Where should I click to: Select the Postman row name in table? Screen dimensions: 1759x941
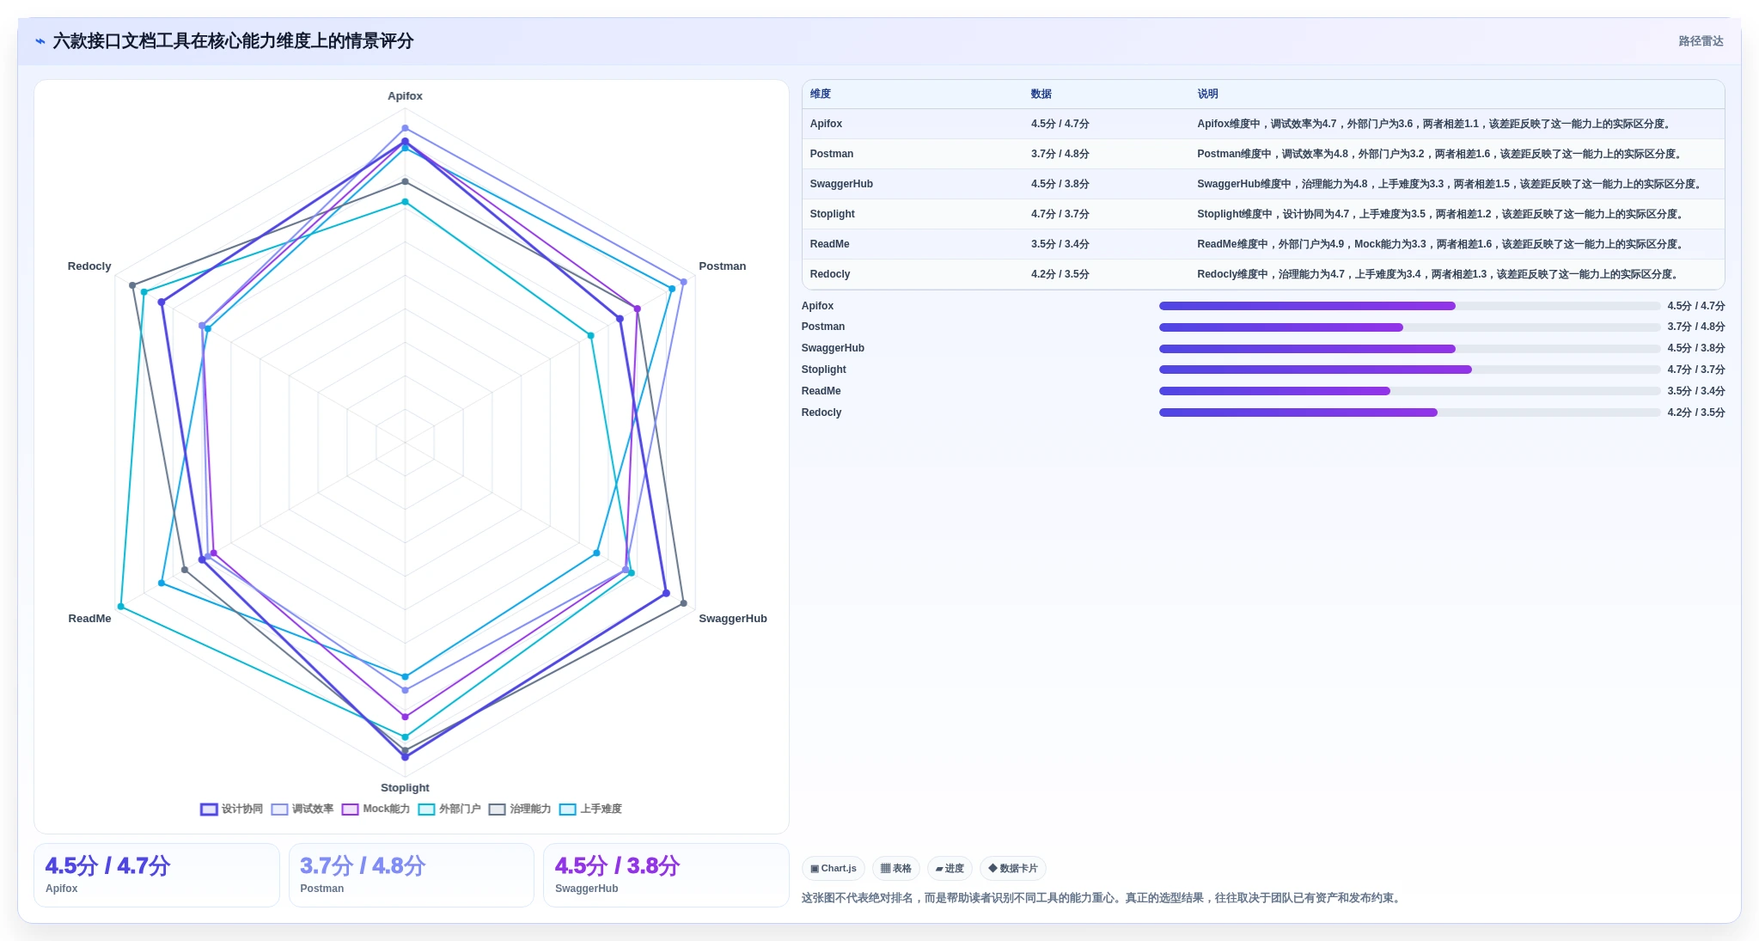[x=832, y=154]
